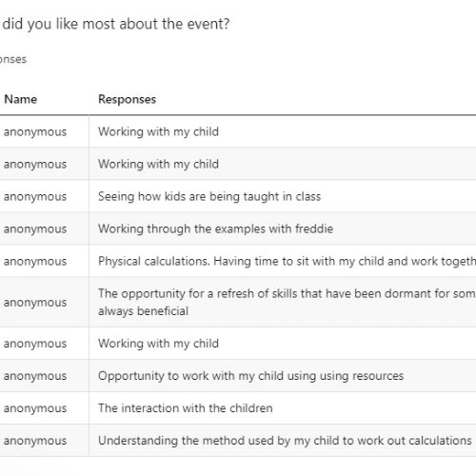Click anonymous name beside 'The interaction' response

click(x=35, y=408)
